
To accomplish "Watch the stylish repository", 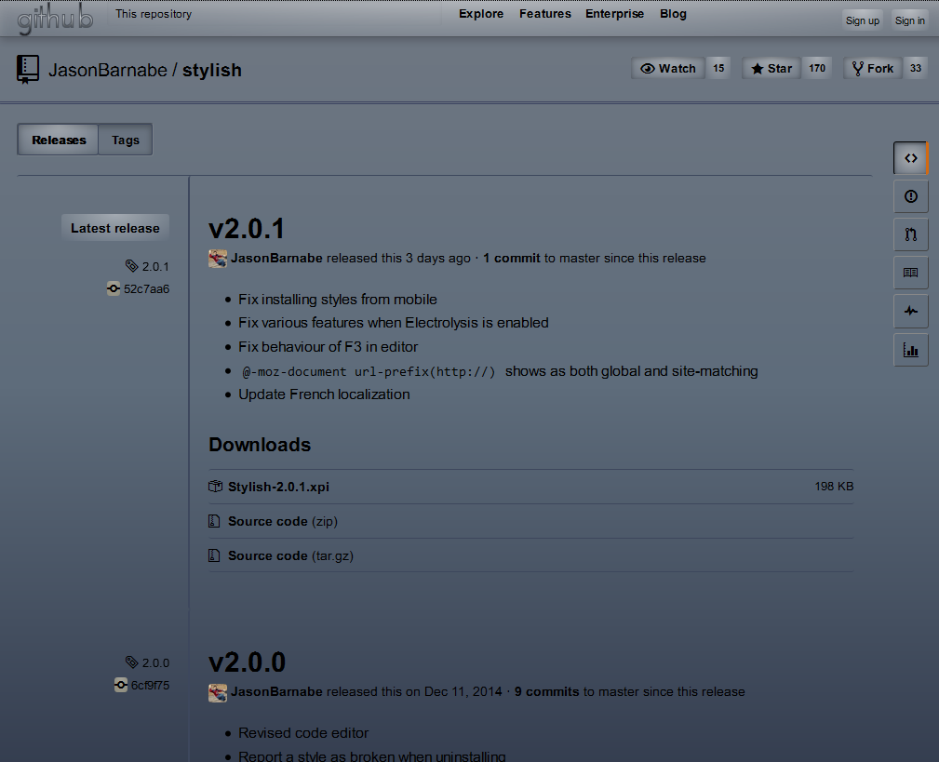I will coord(668,68).
